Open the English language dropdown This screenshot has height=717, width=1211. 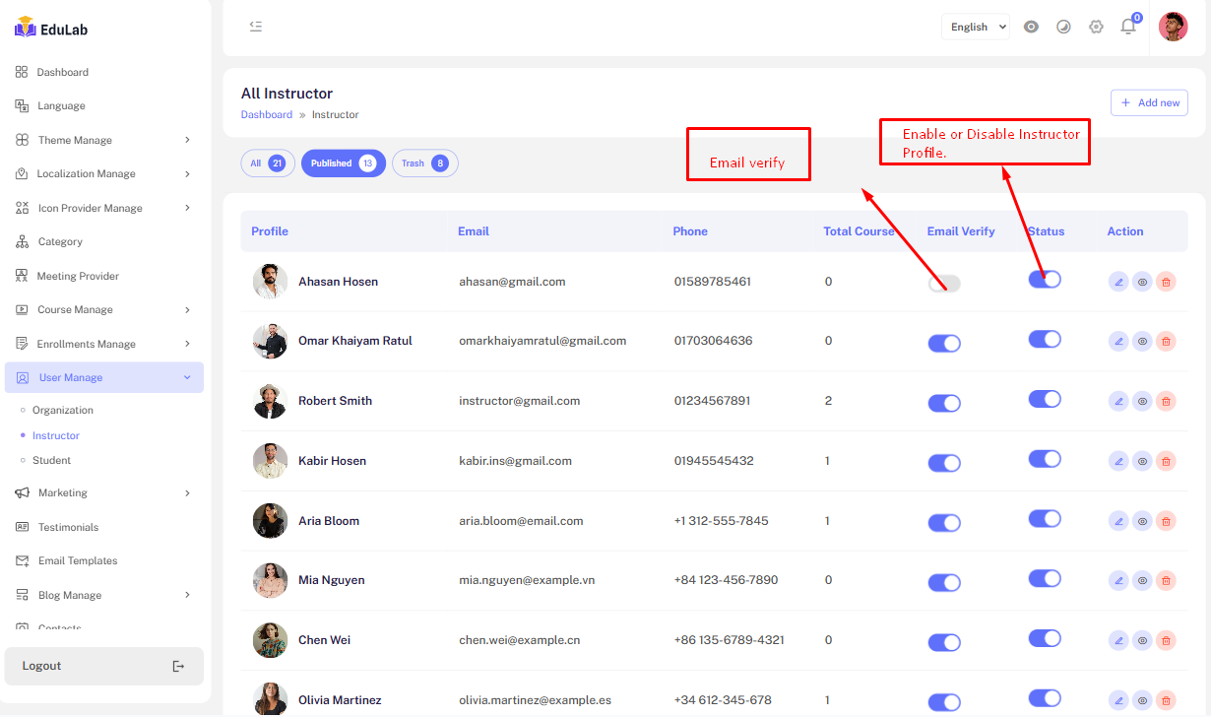tap(976, 27)
